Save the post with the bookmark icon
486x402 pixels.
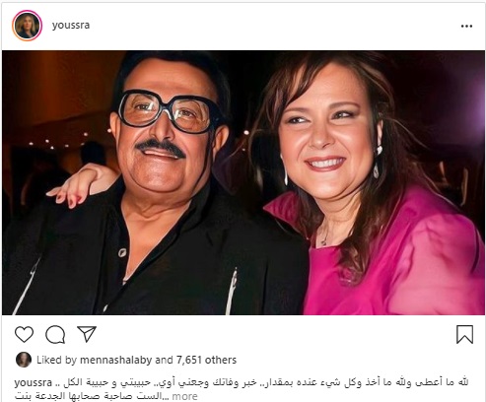coord(464,335)
